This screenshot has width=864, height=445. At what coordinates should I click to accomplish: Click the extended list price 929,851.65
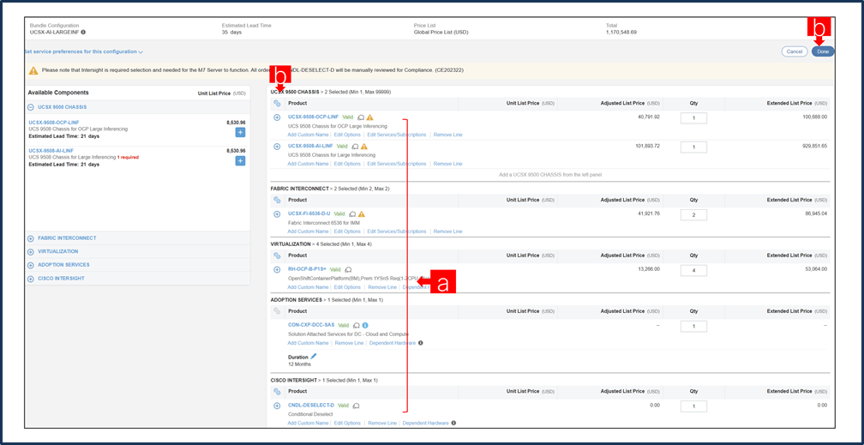tap(814, 146)
